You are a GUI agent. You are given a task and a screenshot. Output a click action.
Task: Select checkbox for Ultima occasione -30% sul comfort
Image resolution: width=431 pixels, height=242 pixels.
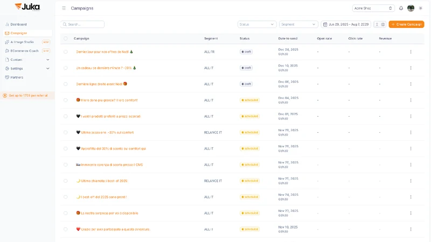tap(65, 132)
